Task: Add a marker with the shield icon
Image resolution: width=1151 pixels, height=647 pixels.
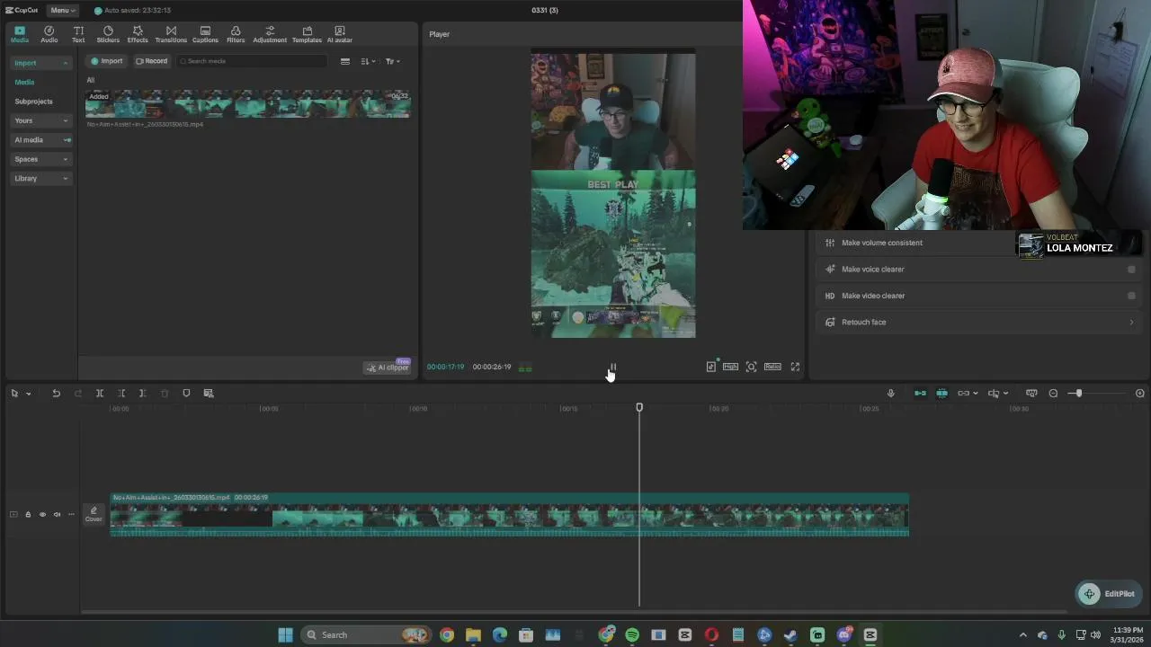Action: click(186, 394)
